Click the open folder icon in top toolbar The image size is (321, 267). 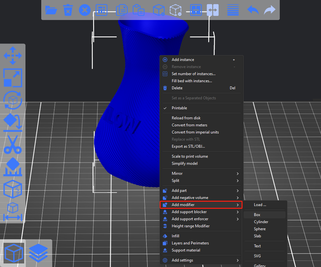(x=51, y=10)
